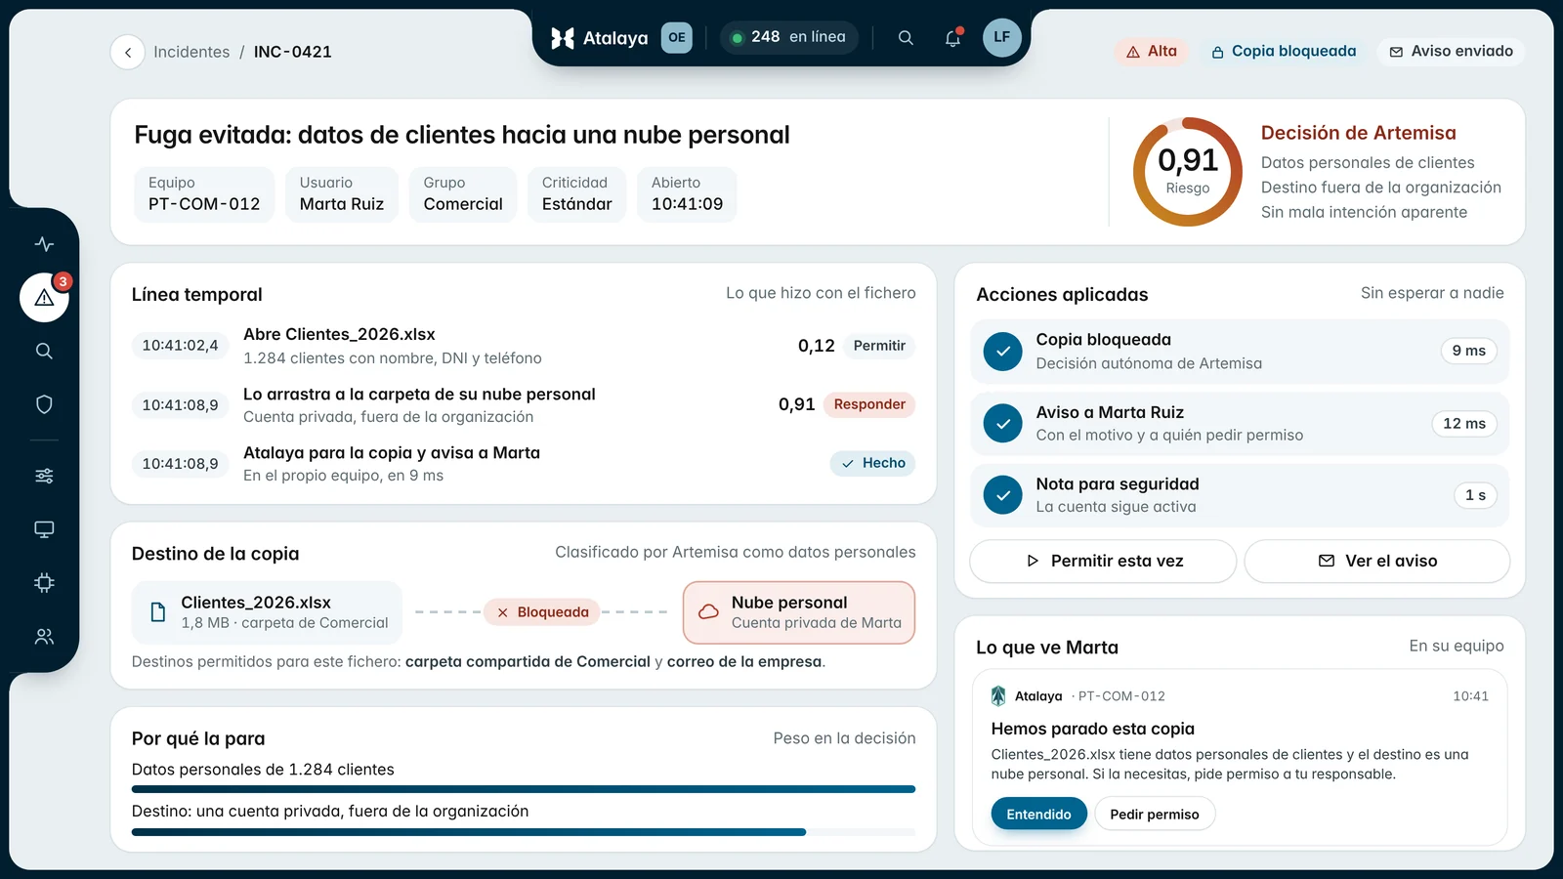This screenshot has width=1563, height=879.
Task: Click the 248 en línea status pill
Action: click(789, 37)
